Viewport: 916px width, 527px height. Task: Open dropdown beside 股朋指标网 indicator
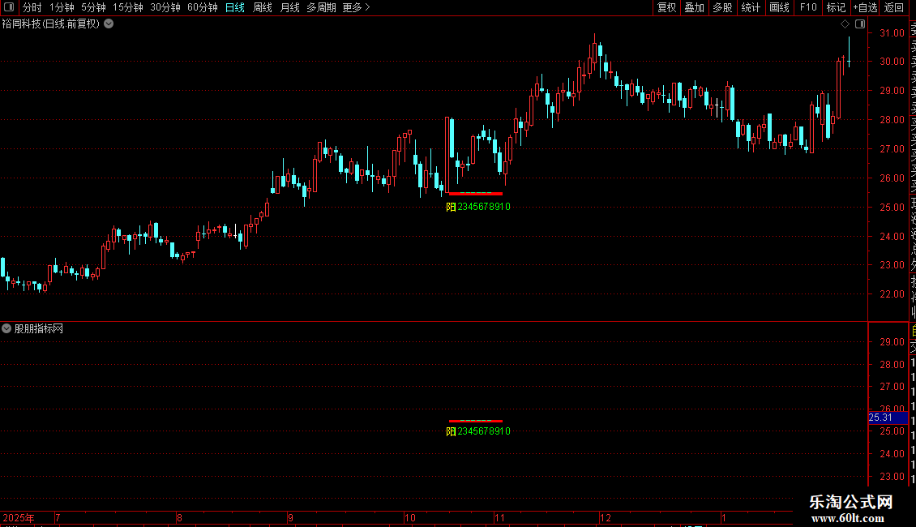6,328
